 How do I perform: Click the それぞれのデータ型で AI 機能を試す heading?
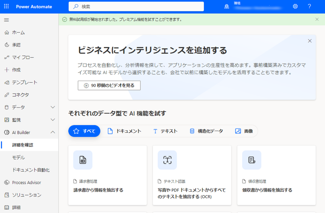[x=117, y=113]
